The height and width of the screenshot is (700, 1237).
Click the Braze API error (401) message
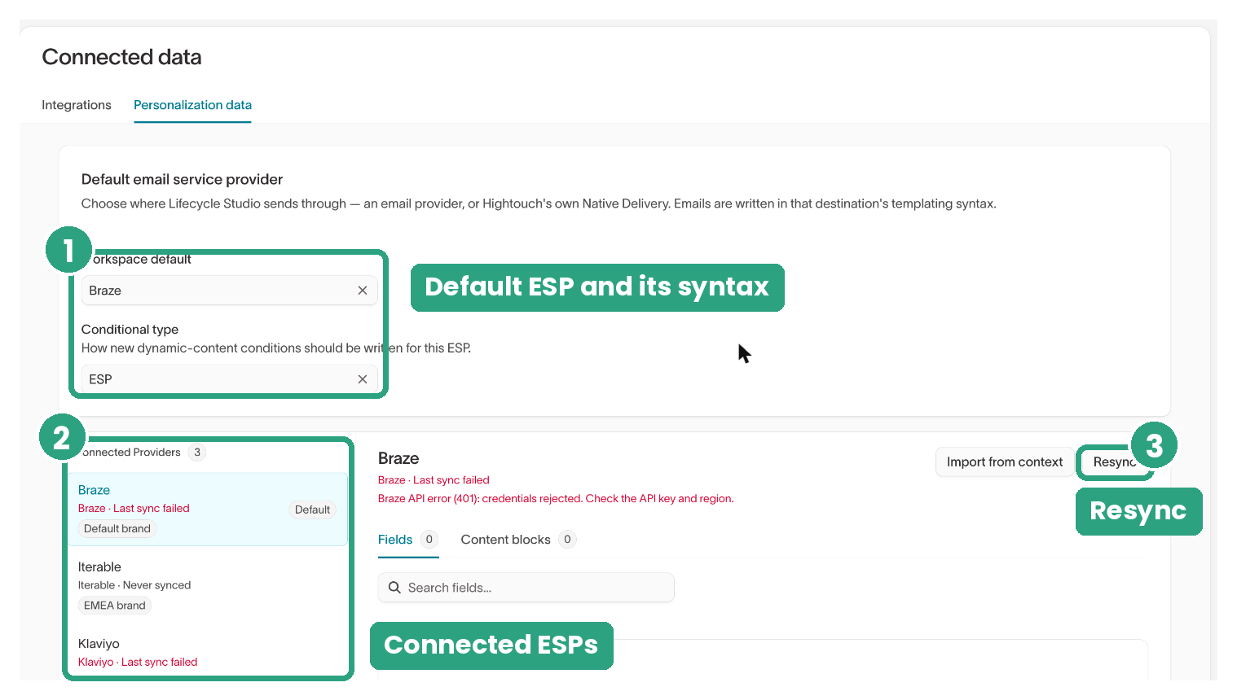point(556,499)
